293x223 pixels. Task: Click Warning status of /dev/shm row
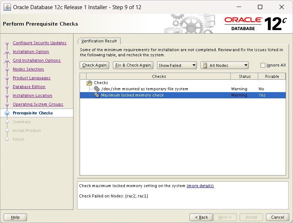pos(239,89)
